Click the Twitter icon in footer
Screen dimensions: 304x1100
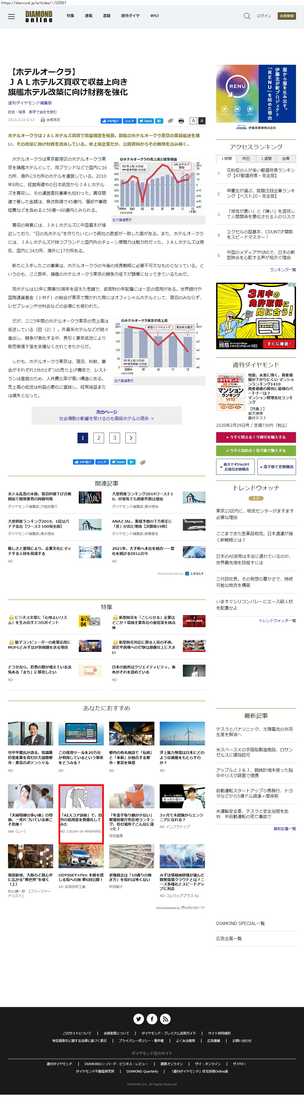pyautogui.click(x=138, y=1019)
